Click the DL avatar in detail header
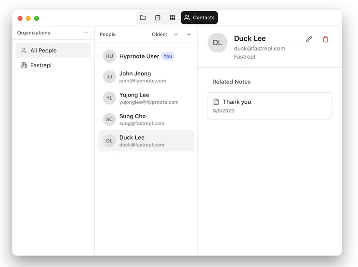The height and width of the screenshot is (267, 358). coord(217,43)
